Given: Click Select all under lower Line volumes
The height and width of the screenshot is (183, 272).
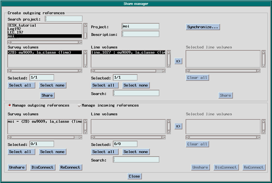Looking at the screenshot, I should 104,152.
